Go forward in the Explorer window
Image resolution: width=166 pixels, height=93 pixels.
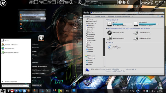(88, 13)
